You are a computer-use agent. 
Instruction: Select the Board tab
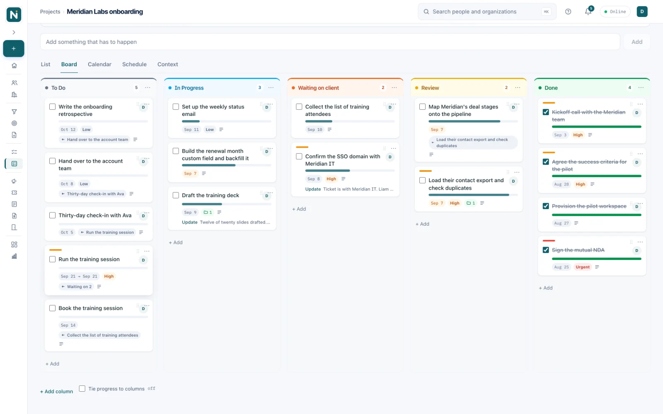pos(69,64)
